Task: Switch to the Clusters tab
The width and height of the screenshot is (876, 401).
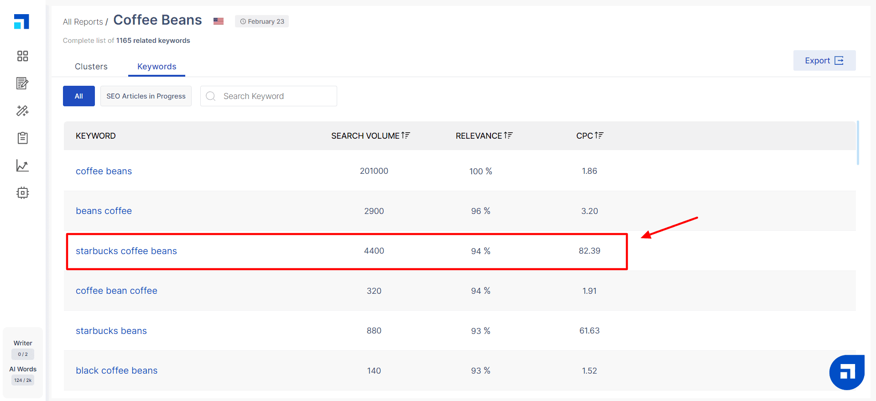Action: [x=91, y=67]
